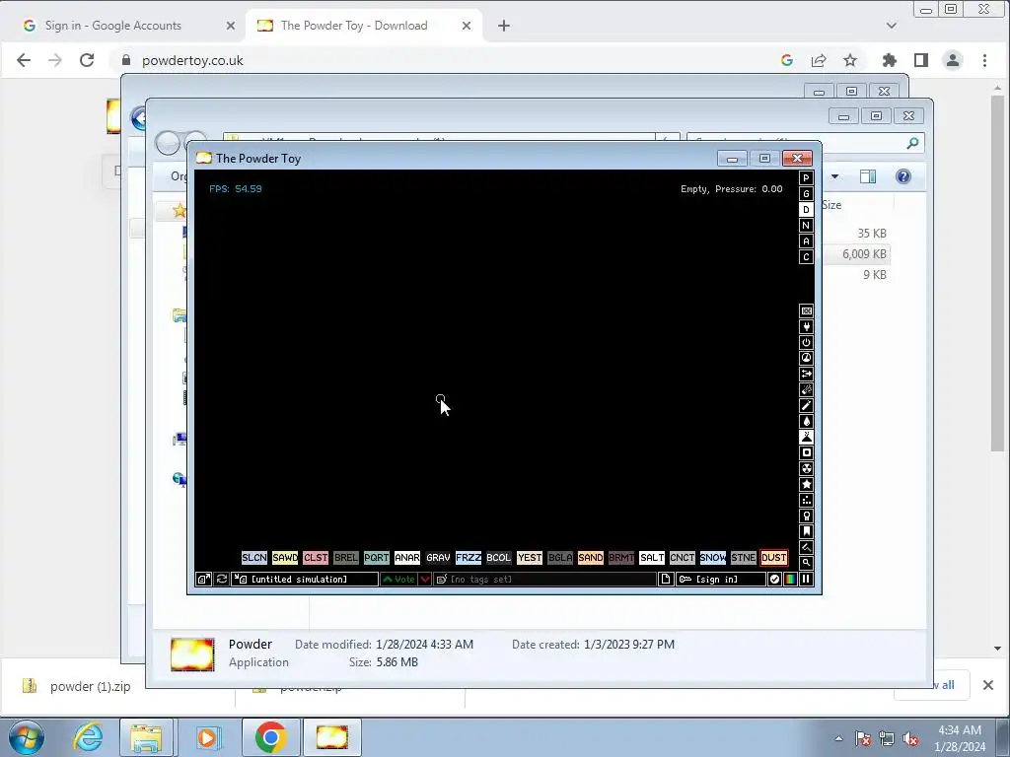Toggle the N quick option

click(x=806, y=226)
